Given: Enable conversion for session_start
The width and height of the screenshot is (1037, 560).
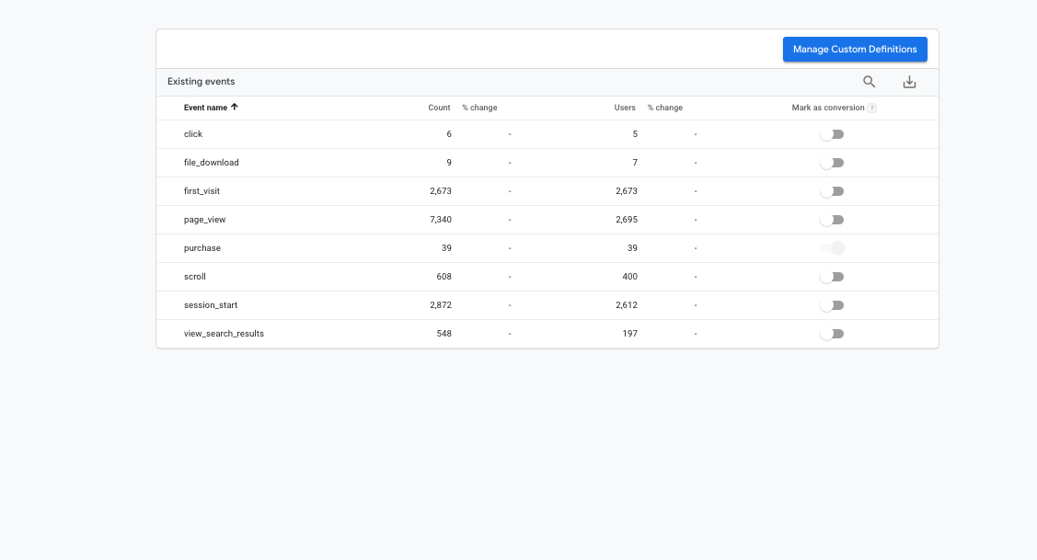Looking at the screenshot, I should pyautogui.click(x=832, y=304).
